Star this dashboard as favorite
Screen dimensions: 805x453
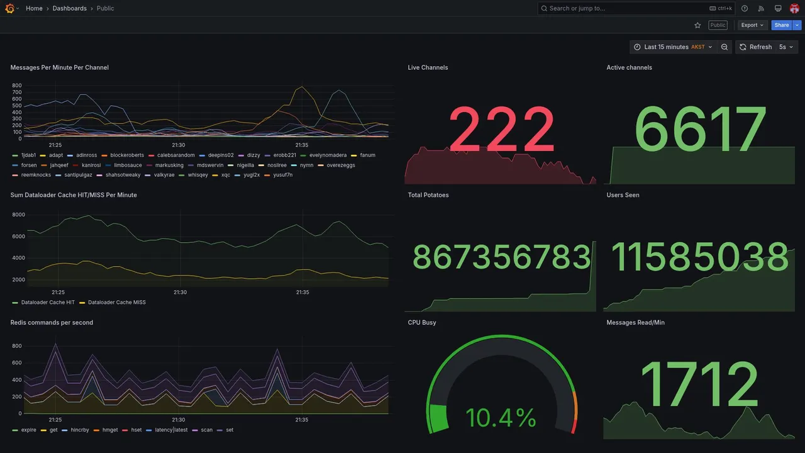(697, 25)
